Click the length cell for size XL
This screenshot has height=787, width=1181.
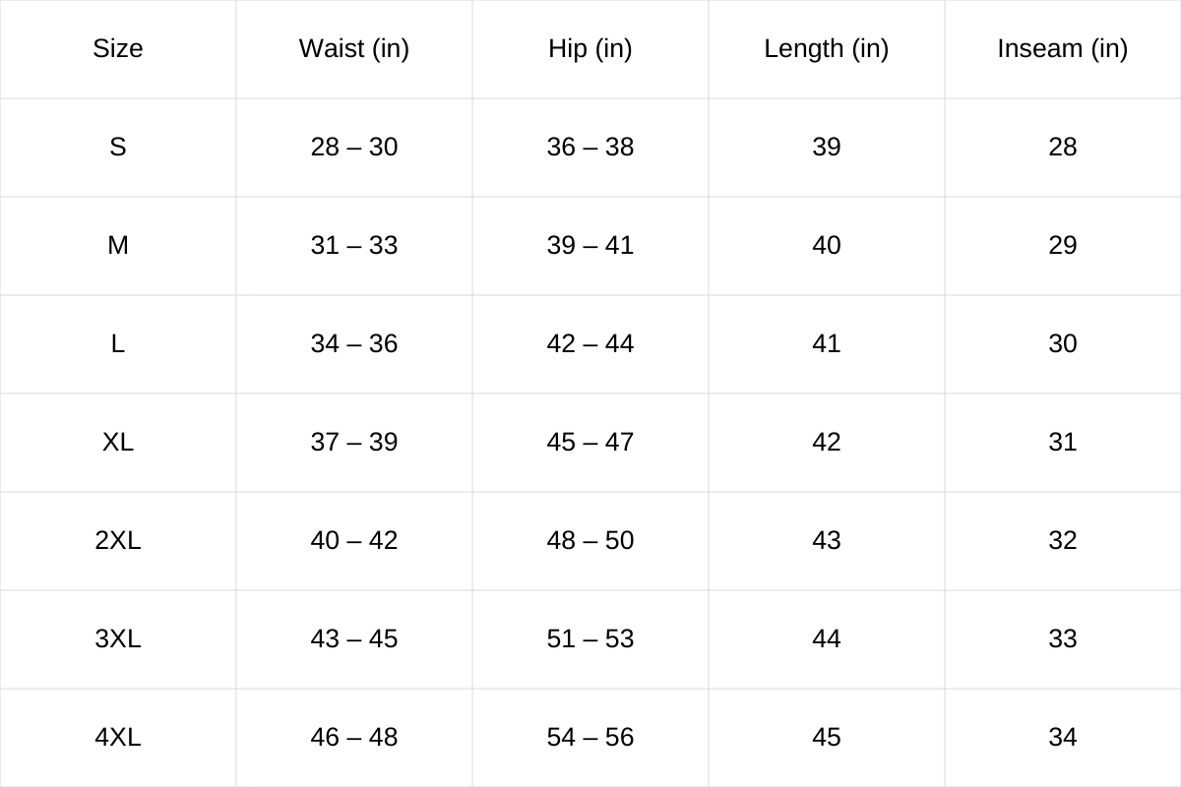(827, 442)
